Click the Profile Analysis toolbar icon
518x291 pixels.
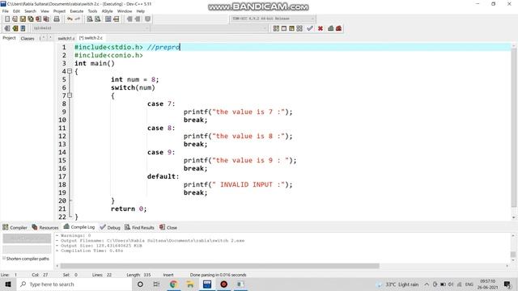tap(331, 28)
